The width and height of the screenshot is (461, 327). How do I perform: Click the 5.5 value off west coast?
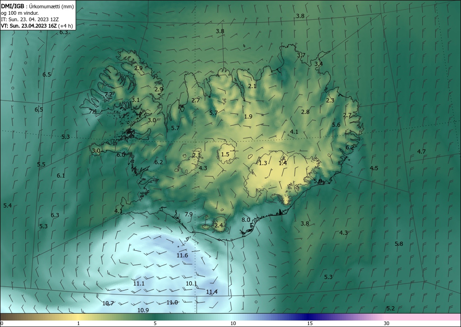41,164
